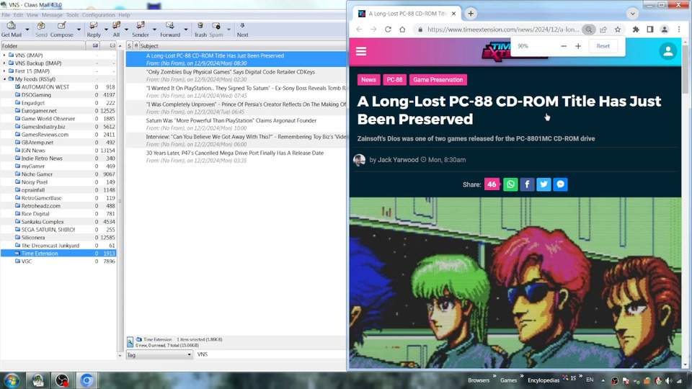Click browser back arrow
This screenshot has width=692, height=389.
point(359,30)
